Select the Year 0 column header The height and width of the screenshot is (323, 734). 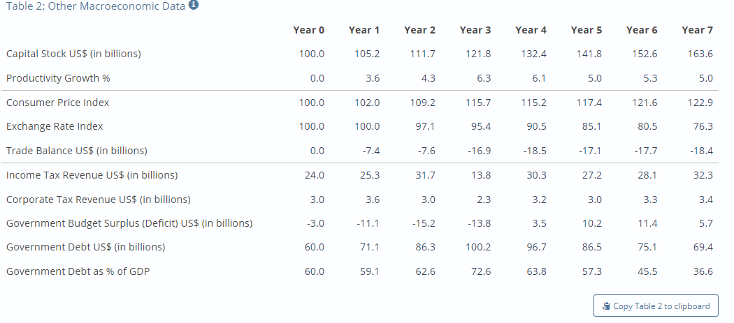[308, 30]
